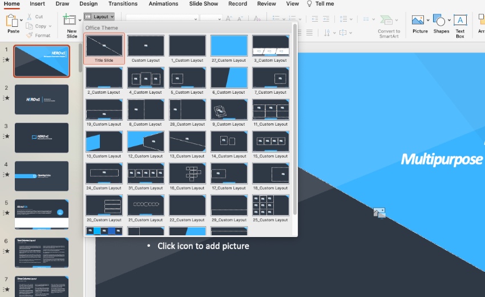The width and height of the screenshot is (485, 297).
Task: Open the Record tab
Action: [237, 4]
